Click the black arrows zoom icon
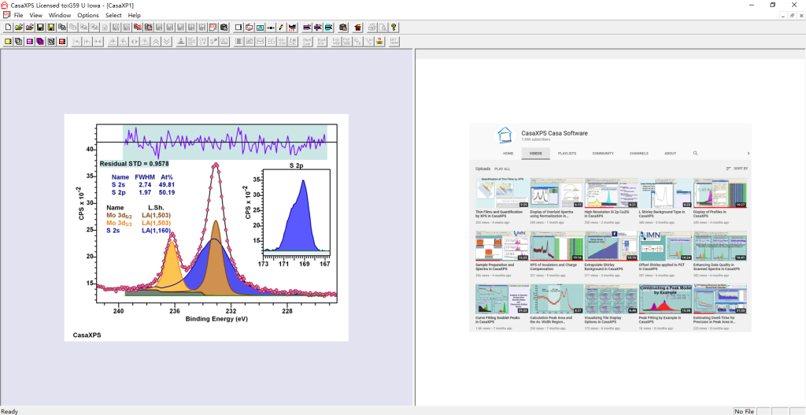 [x=271, y=28]
